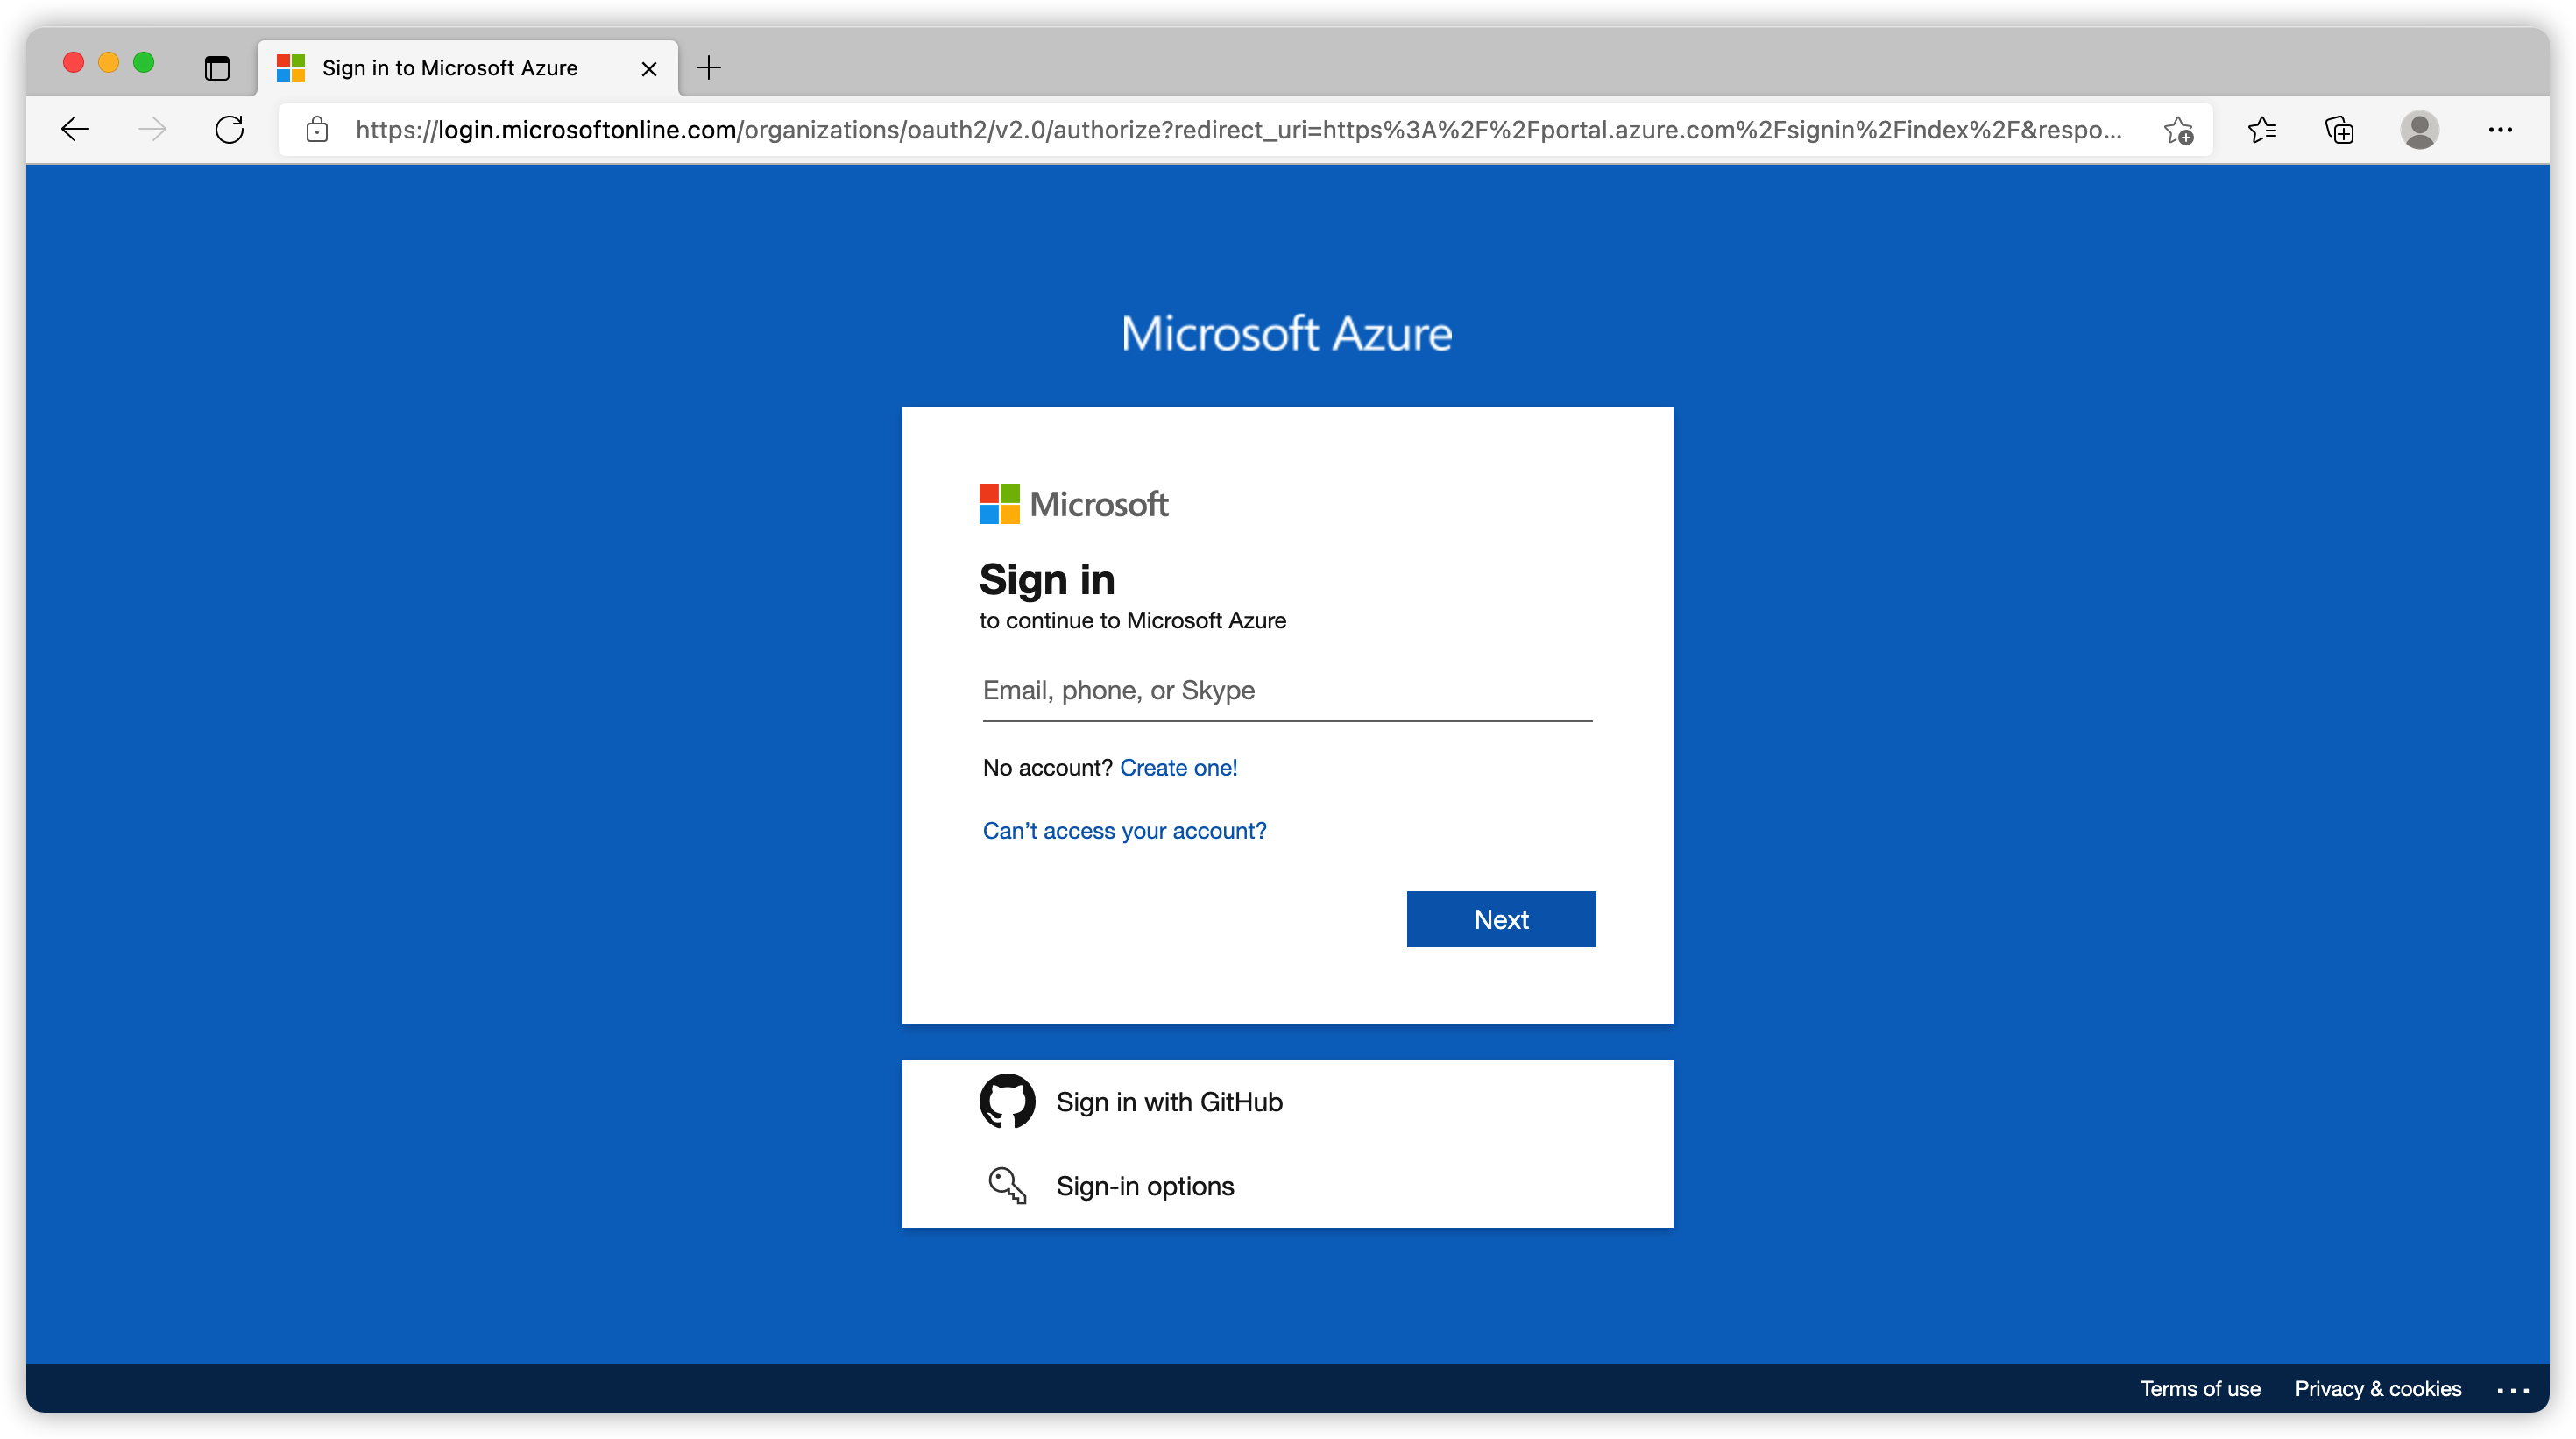Expand footer more options ellipsis
The width and height of the screenshot is (2576, 1439).
tap(2513, 1390)
